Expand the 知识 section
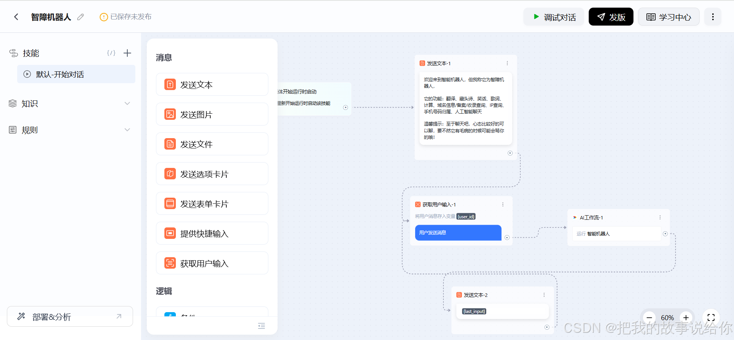This screenshot has height=340, width=734. click(x=127, y=103)
